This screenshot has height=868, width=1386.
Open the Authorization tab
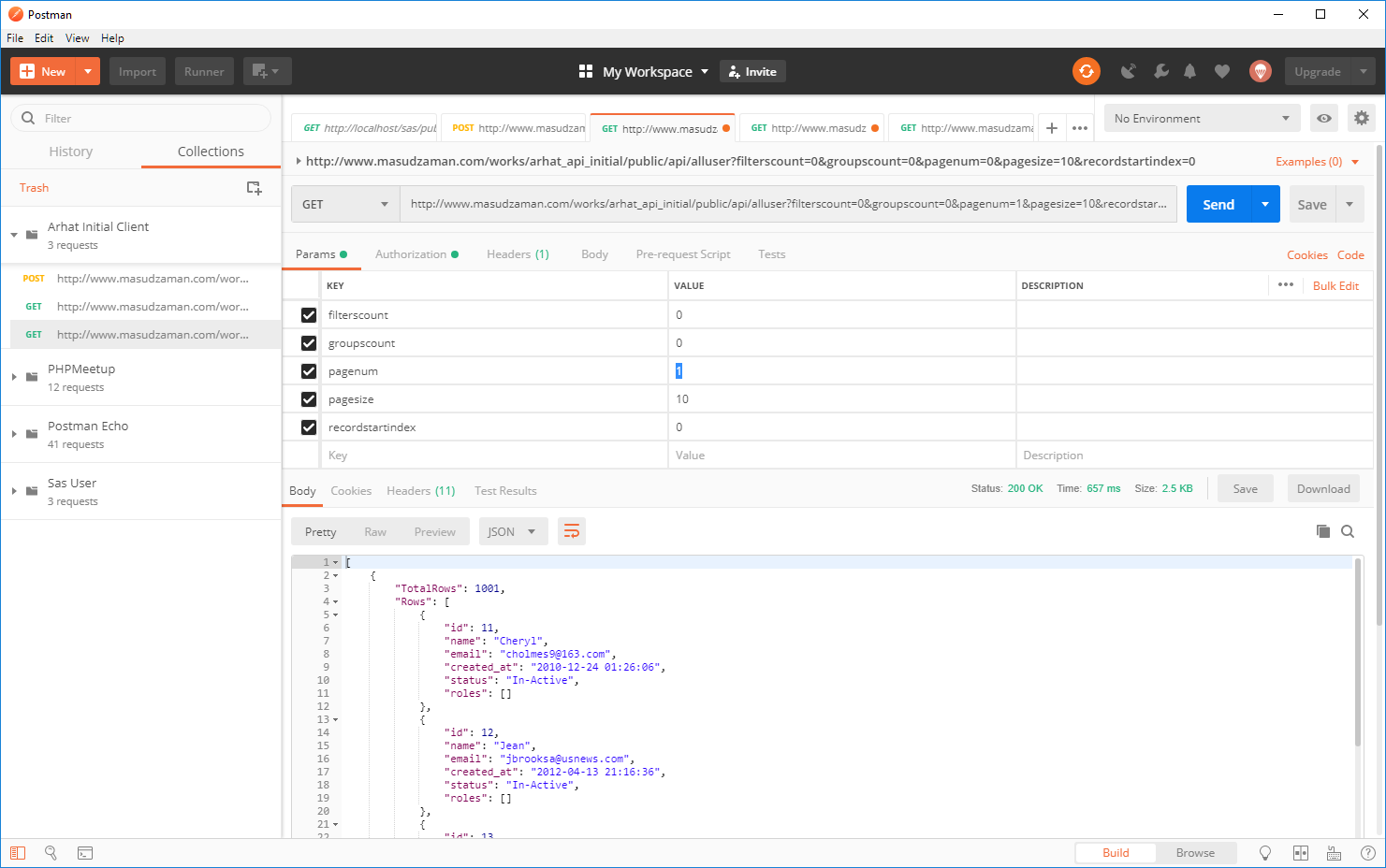pos(411,254)
